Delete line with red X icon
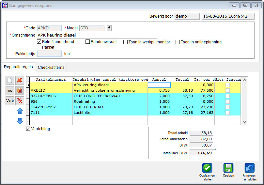 (20, 80)
